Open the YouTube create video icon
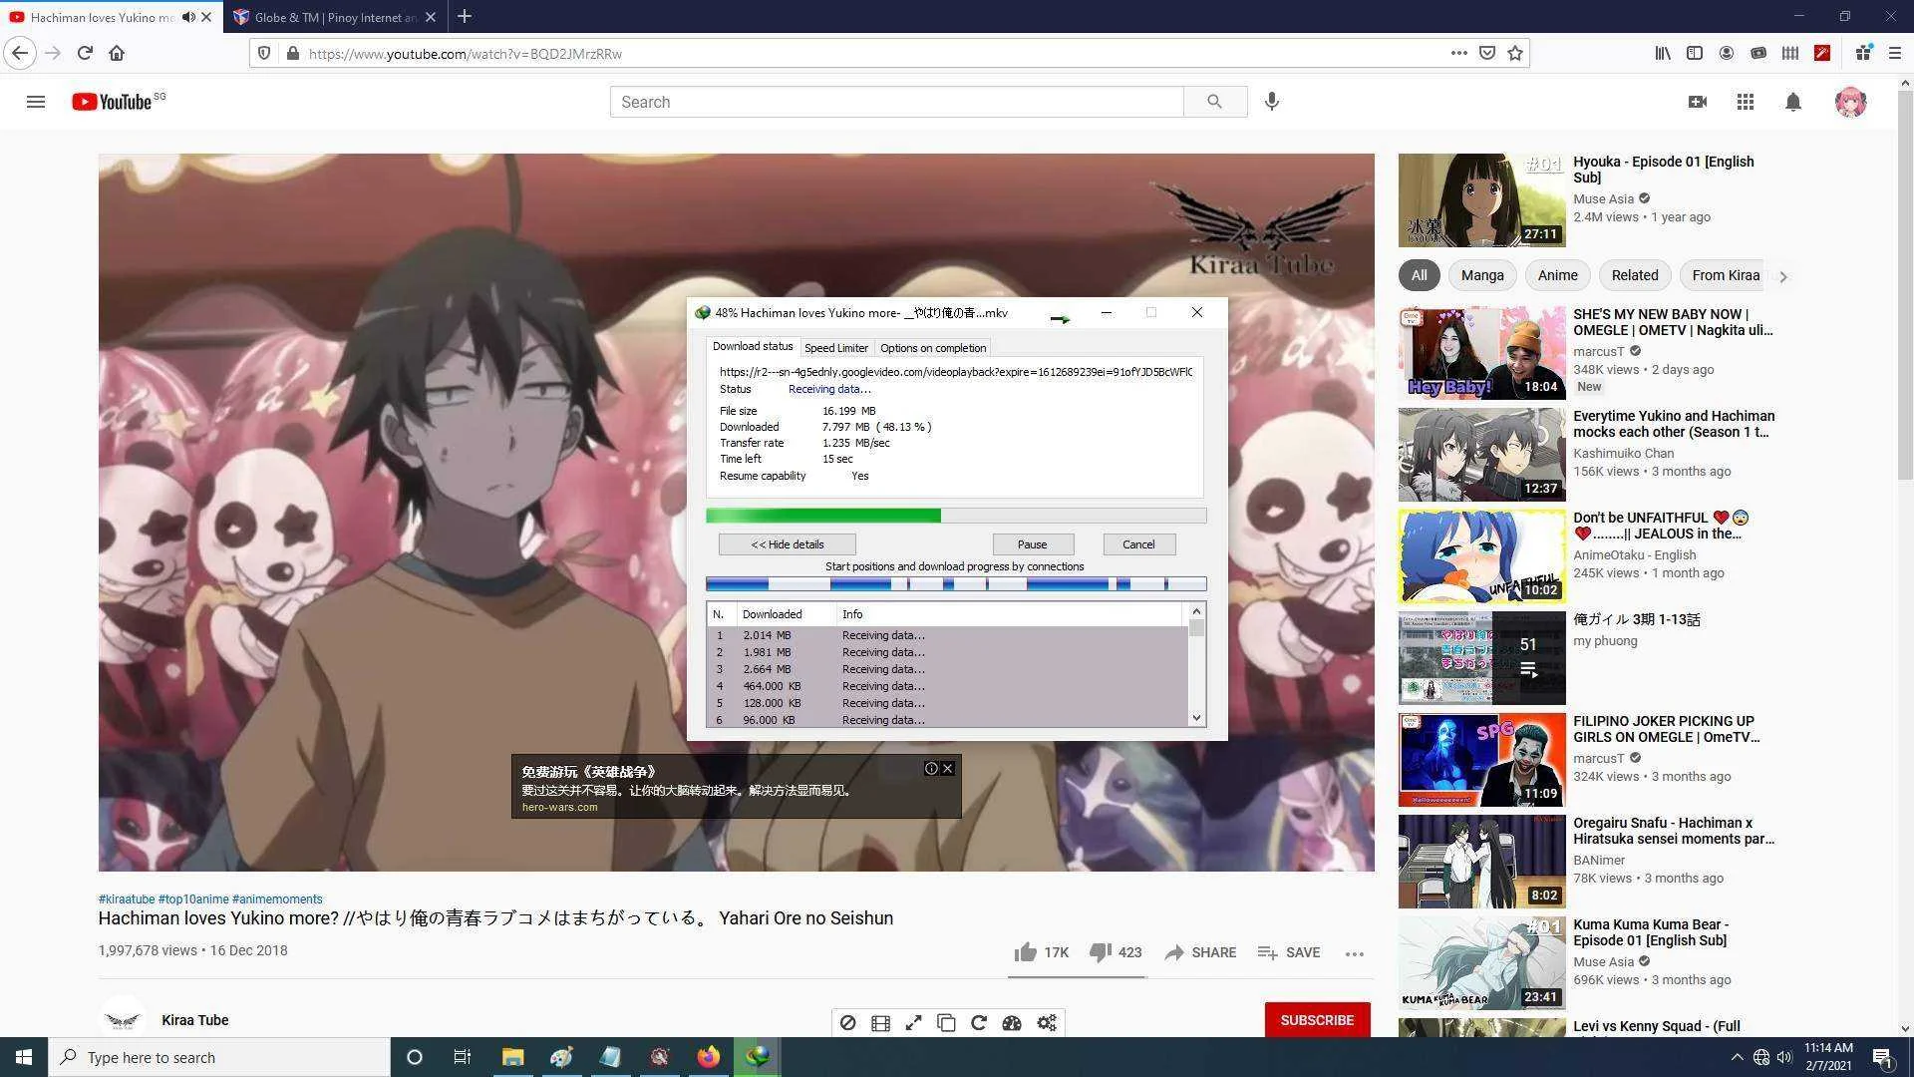 [1697, 102]
